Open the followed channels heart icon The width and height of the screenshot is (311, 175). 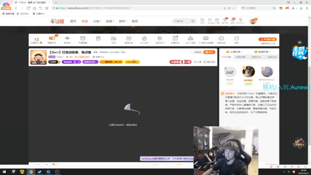(x=210, y=20)
